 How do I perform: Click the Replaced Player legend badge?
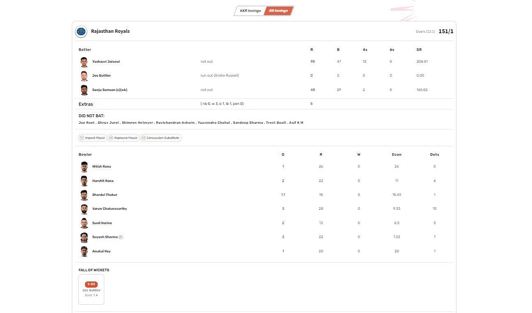(123, 138)
